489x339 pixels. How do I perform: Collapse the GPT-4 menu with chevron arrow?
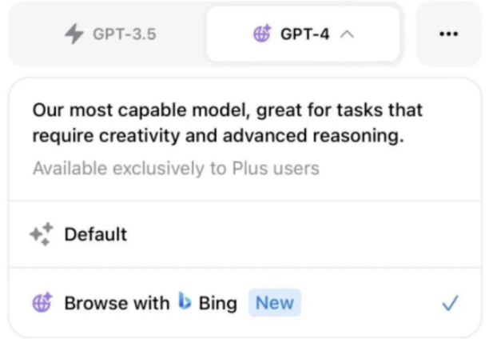click(x=347, y=34)
